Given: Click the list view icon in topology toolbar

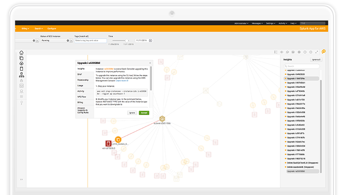Looking at the screenshot, I should 276,52.
